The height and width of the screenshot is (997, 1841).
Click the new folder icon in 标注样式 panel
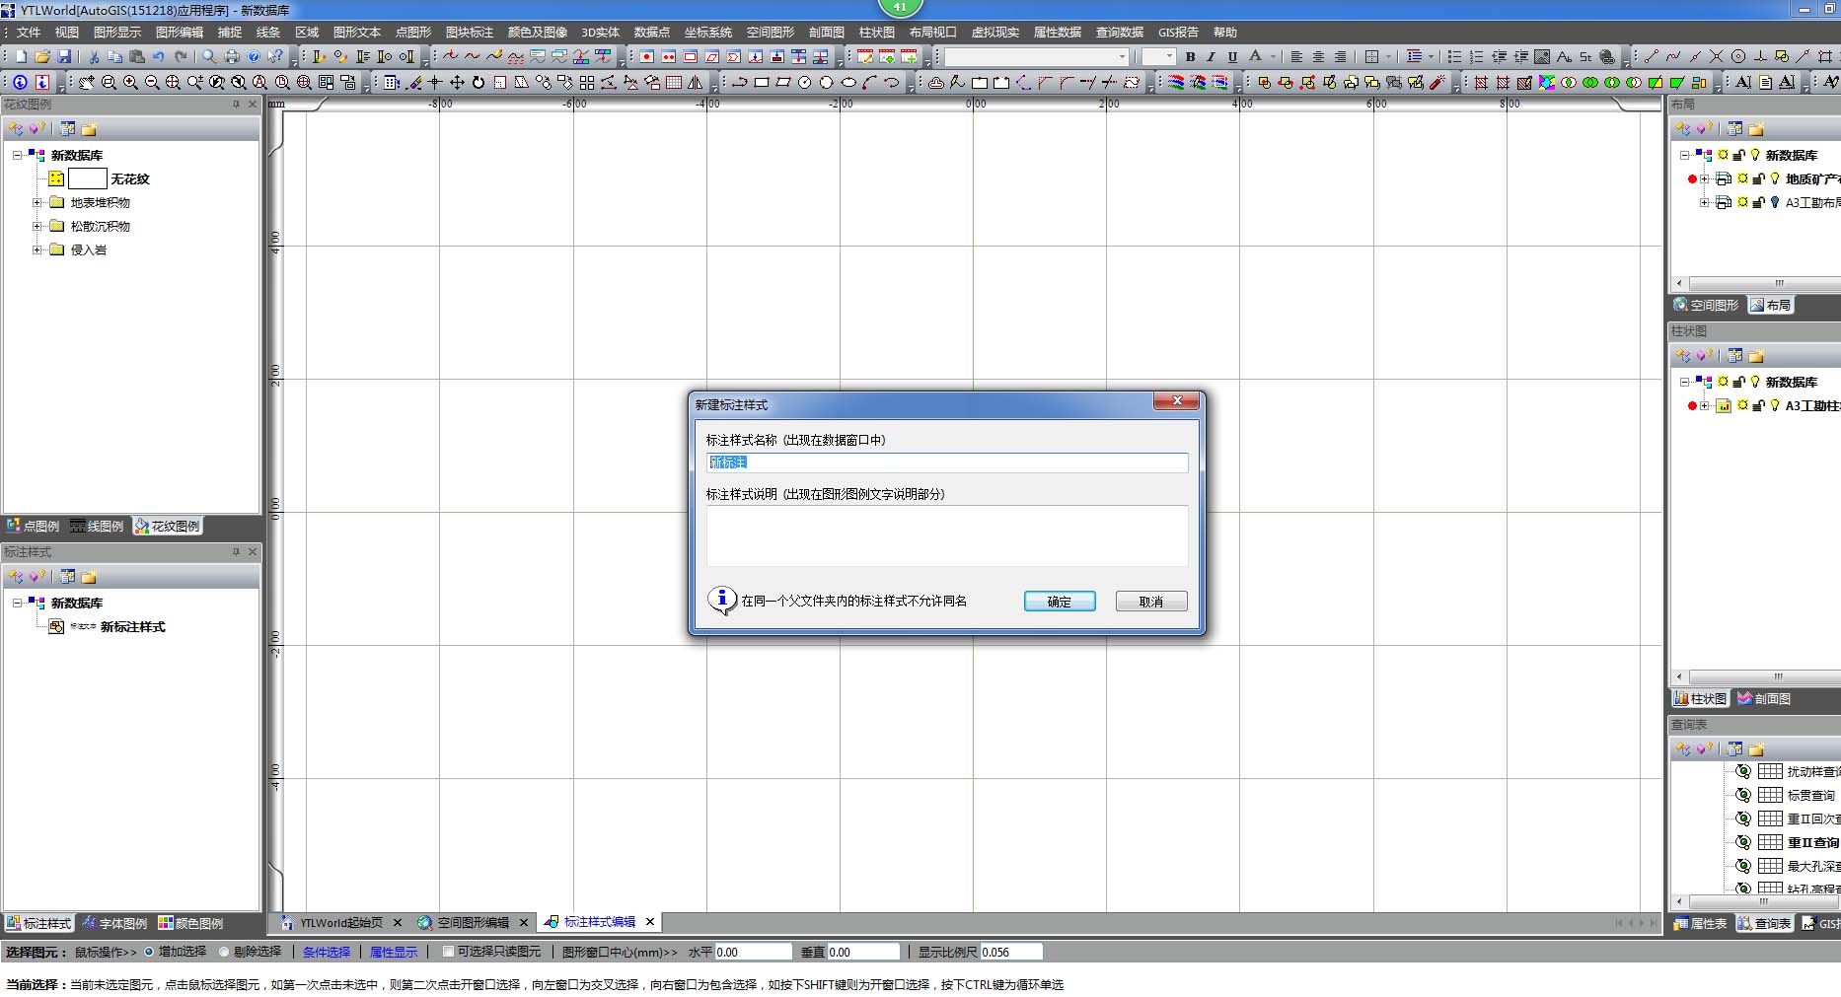pyautogui.click(x=89, y=577)
